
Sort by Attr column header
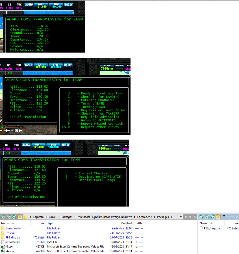pos(140,223)
